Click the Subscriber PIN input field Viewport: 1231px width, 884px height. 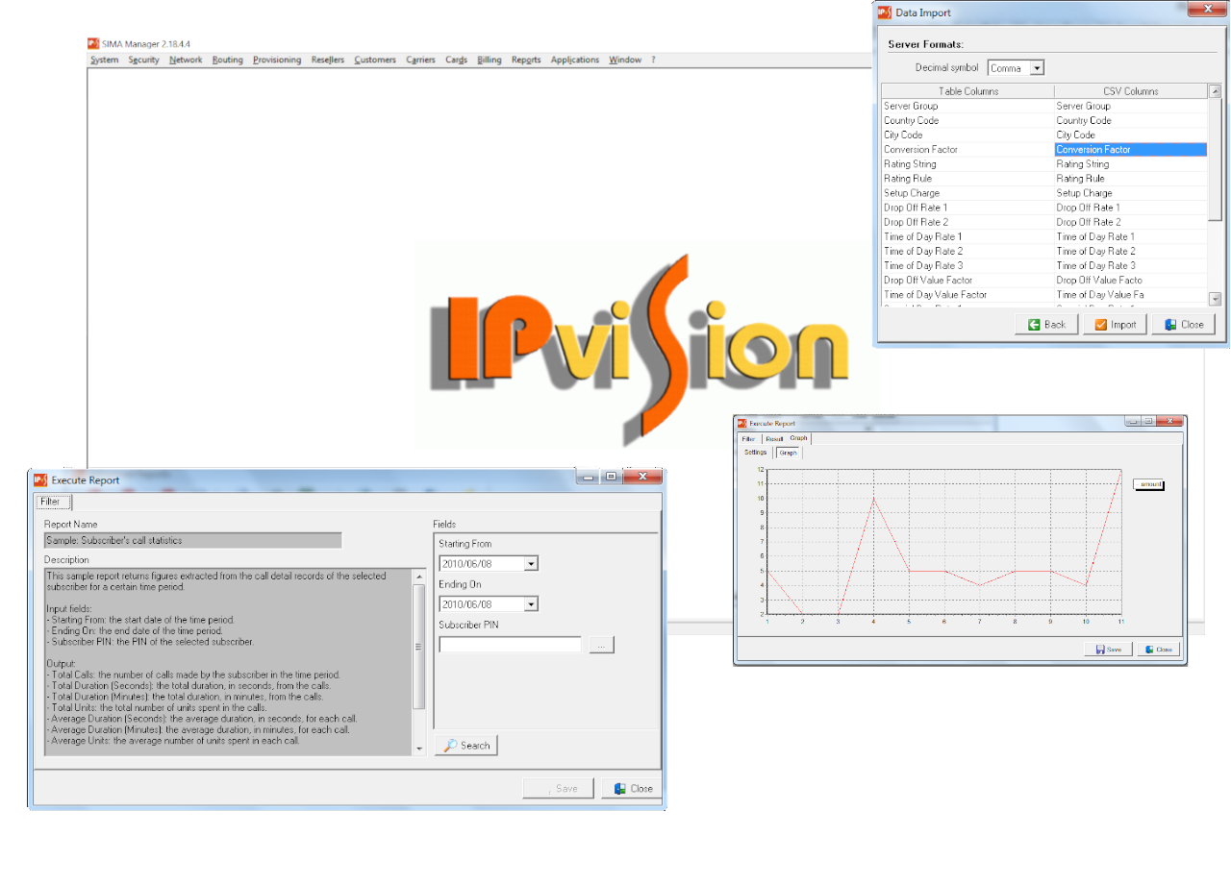(x=510, y=645)
